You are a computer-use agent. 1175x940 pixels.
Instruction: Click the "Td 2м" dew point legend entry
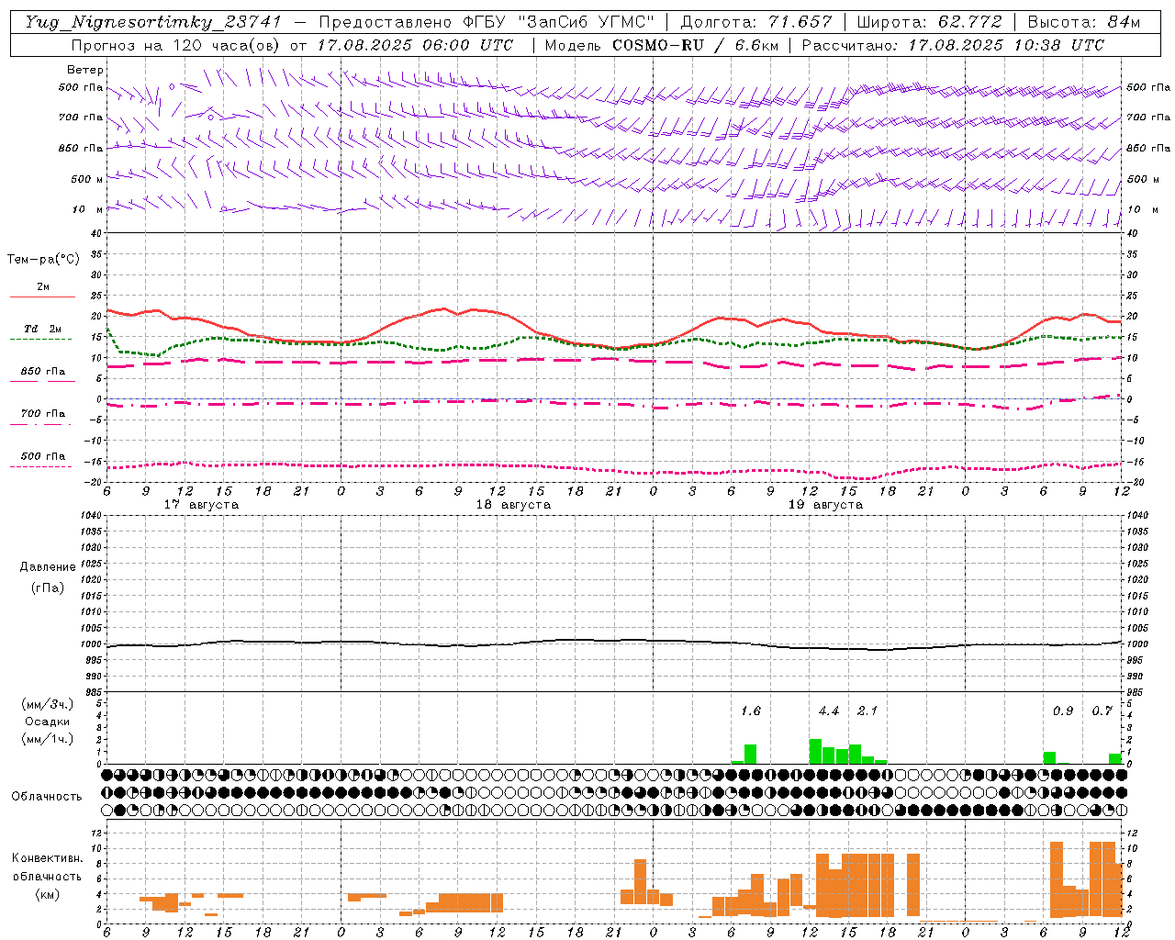coord(43,329)
